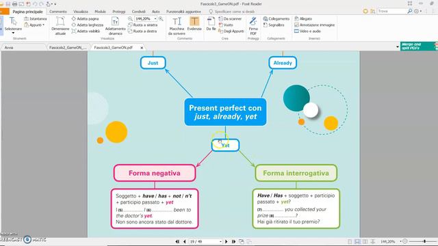Select Adatta pagina fit option

85,18
